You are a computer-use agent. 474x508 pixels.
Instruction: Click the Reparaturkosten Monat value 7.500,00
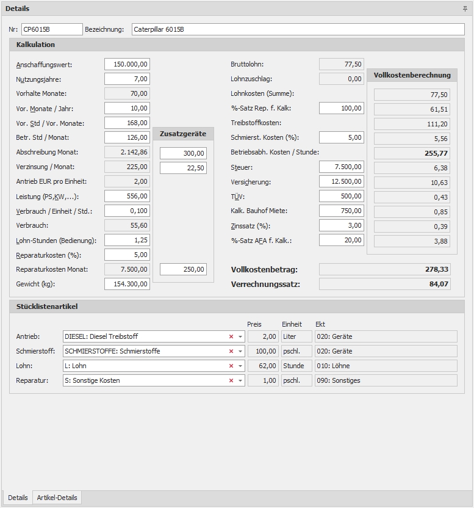click(x=127, y=269)
